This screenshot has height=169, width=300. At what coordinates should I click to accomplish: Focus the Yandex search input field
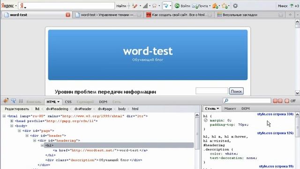(x=67, y=6)
